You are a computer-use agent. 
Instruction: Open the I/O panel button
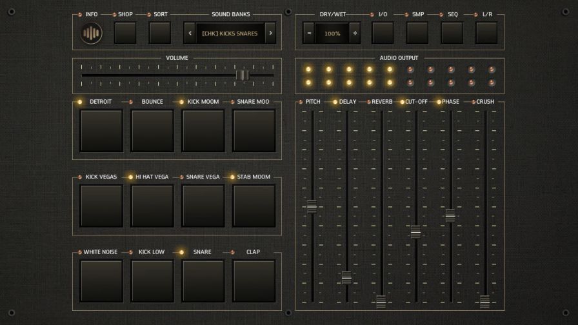pyautogui.click(x=383, y=34)
